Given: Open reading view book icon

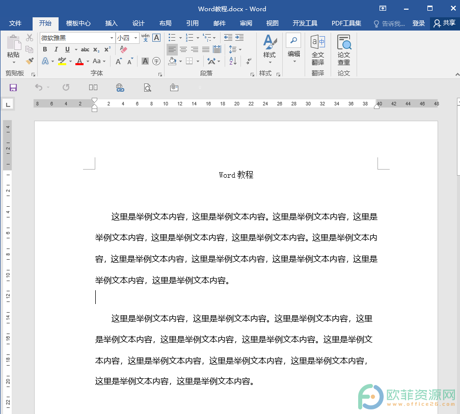Looking at the screenshot, I should pos(93,88).
